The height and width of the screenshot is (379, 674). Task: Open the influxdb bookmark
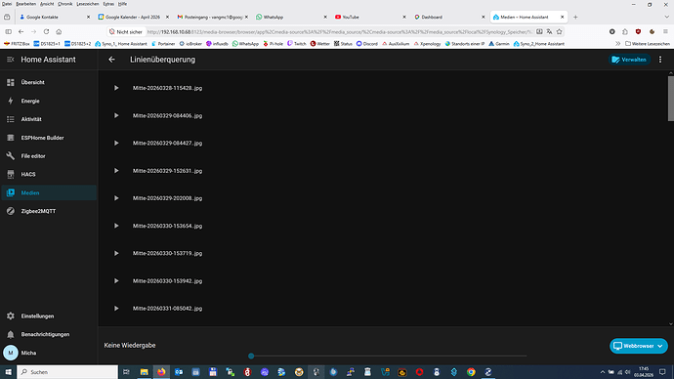[x=217, y=44]
